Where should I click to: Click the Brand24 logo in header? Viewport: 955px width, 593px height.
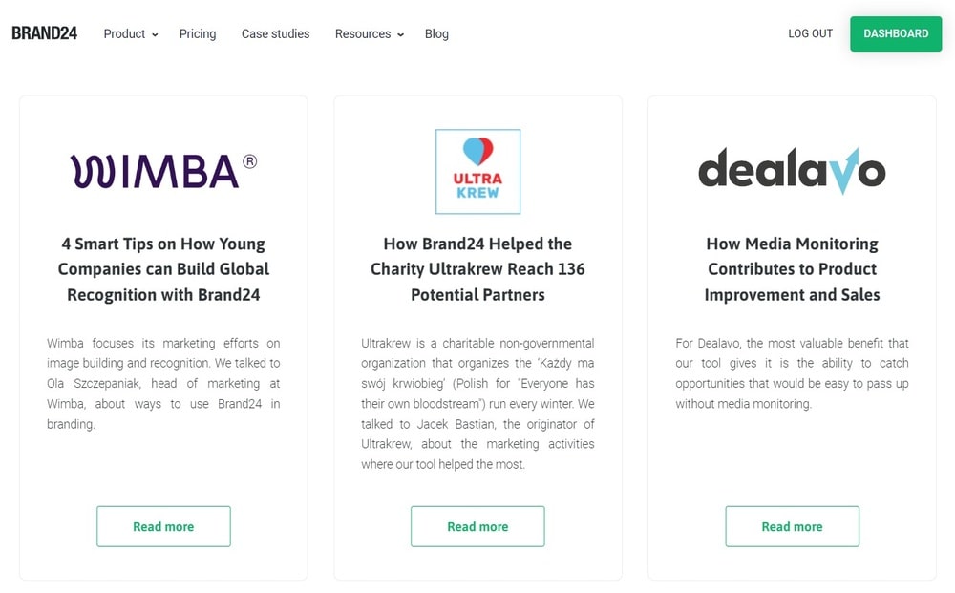[x=44, y=33]
